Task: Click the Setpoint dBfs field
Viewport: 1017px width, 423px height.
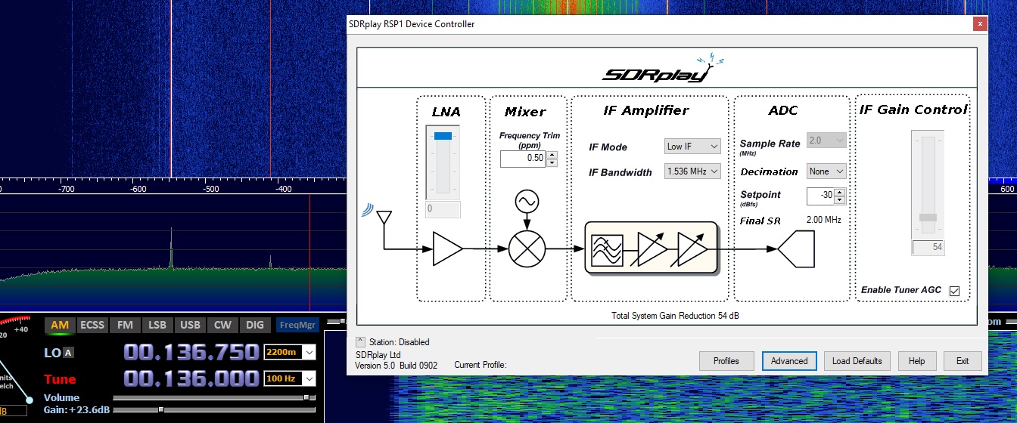Action: coord(820,196)
